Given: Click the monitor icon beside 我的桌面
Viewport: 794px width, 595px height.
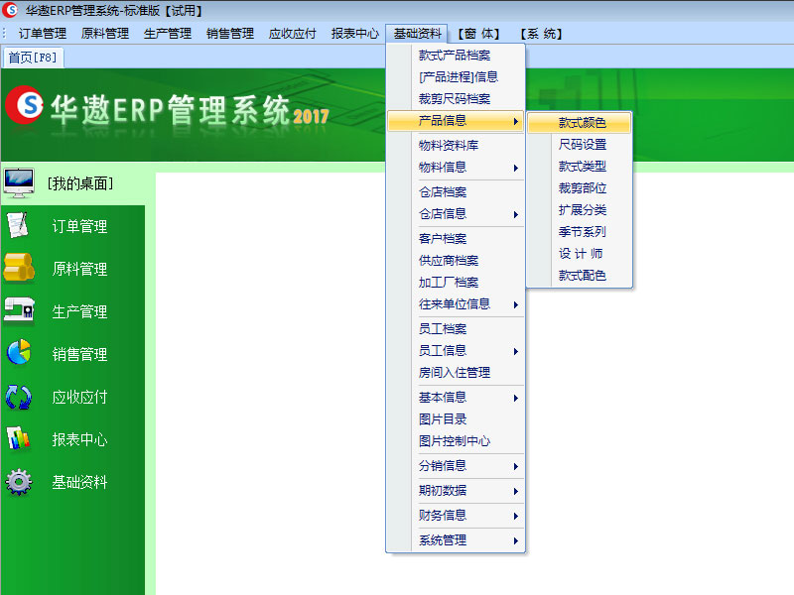Looking at the screenshot, I should coord(19,183).
